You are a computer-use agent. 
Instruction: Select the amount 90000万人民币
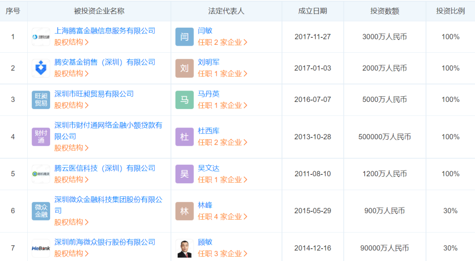coord(385,248)
